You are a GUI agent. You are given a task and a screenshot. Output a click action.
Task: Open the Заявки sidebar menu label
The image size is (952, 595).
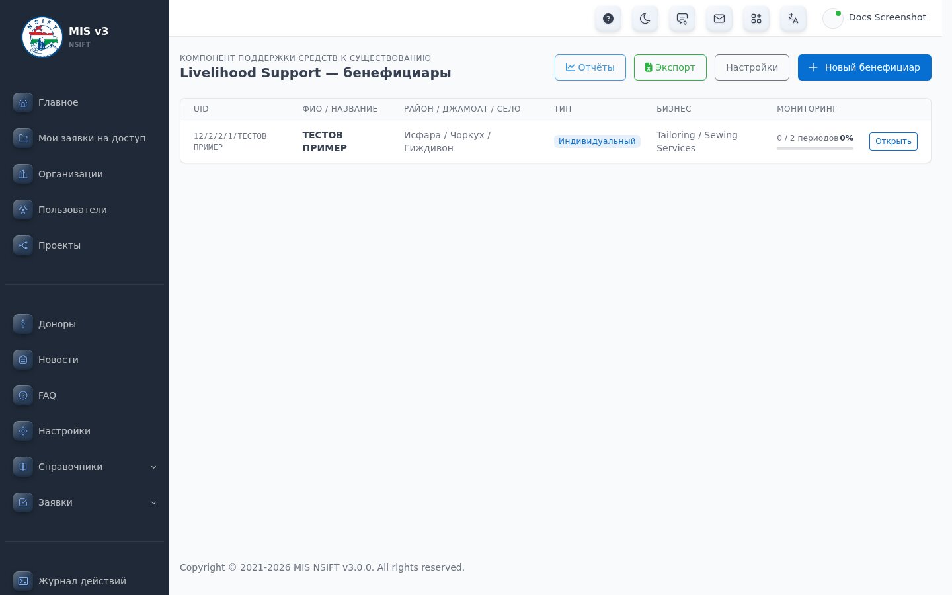click(x=56, y=502)
